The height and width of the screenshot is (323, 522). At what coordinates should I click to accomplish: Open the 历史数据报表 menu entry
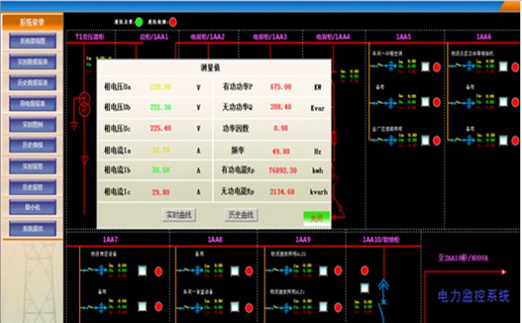[33, 83]
